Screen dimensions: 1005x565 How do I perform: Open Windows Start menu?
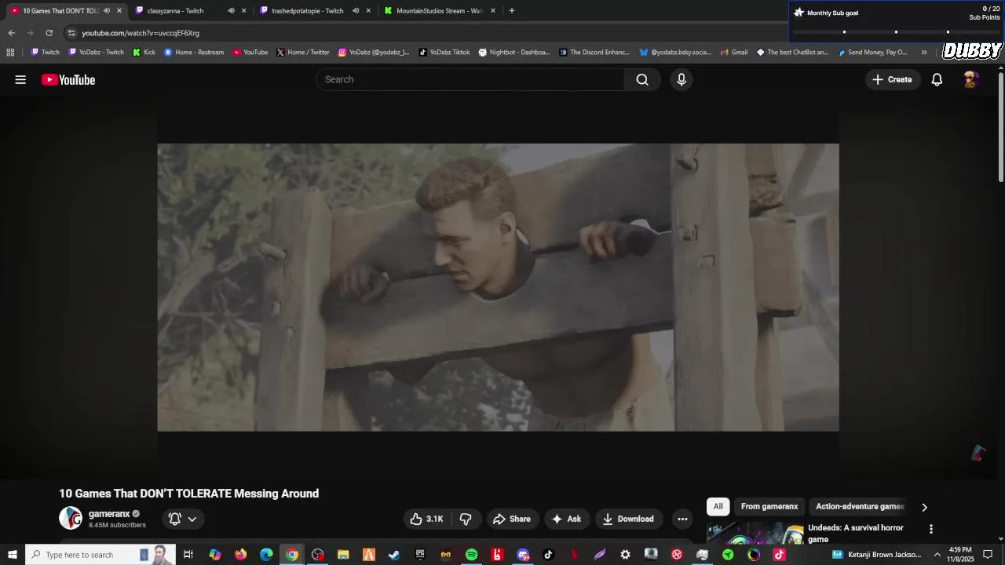(x=13, y=555)
